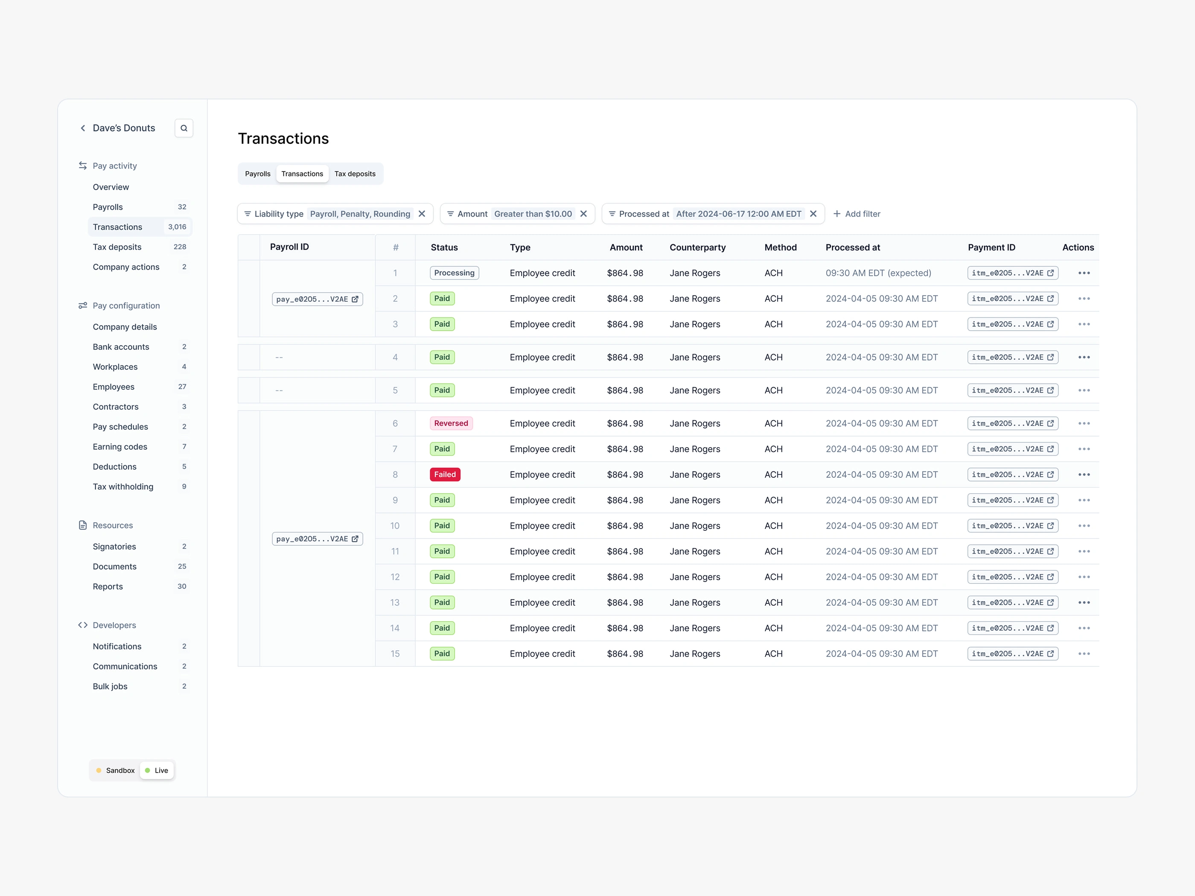Remove the Processed at filter
This screenshot has width=1195, height=896.
[x=813, y=214]
